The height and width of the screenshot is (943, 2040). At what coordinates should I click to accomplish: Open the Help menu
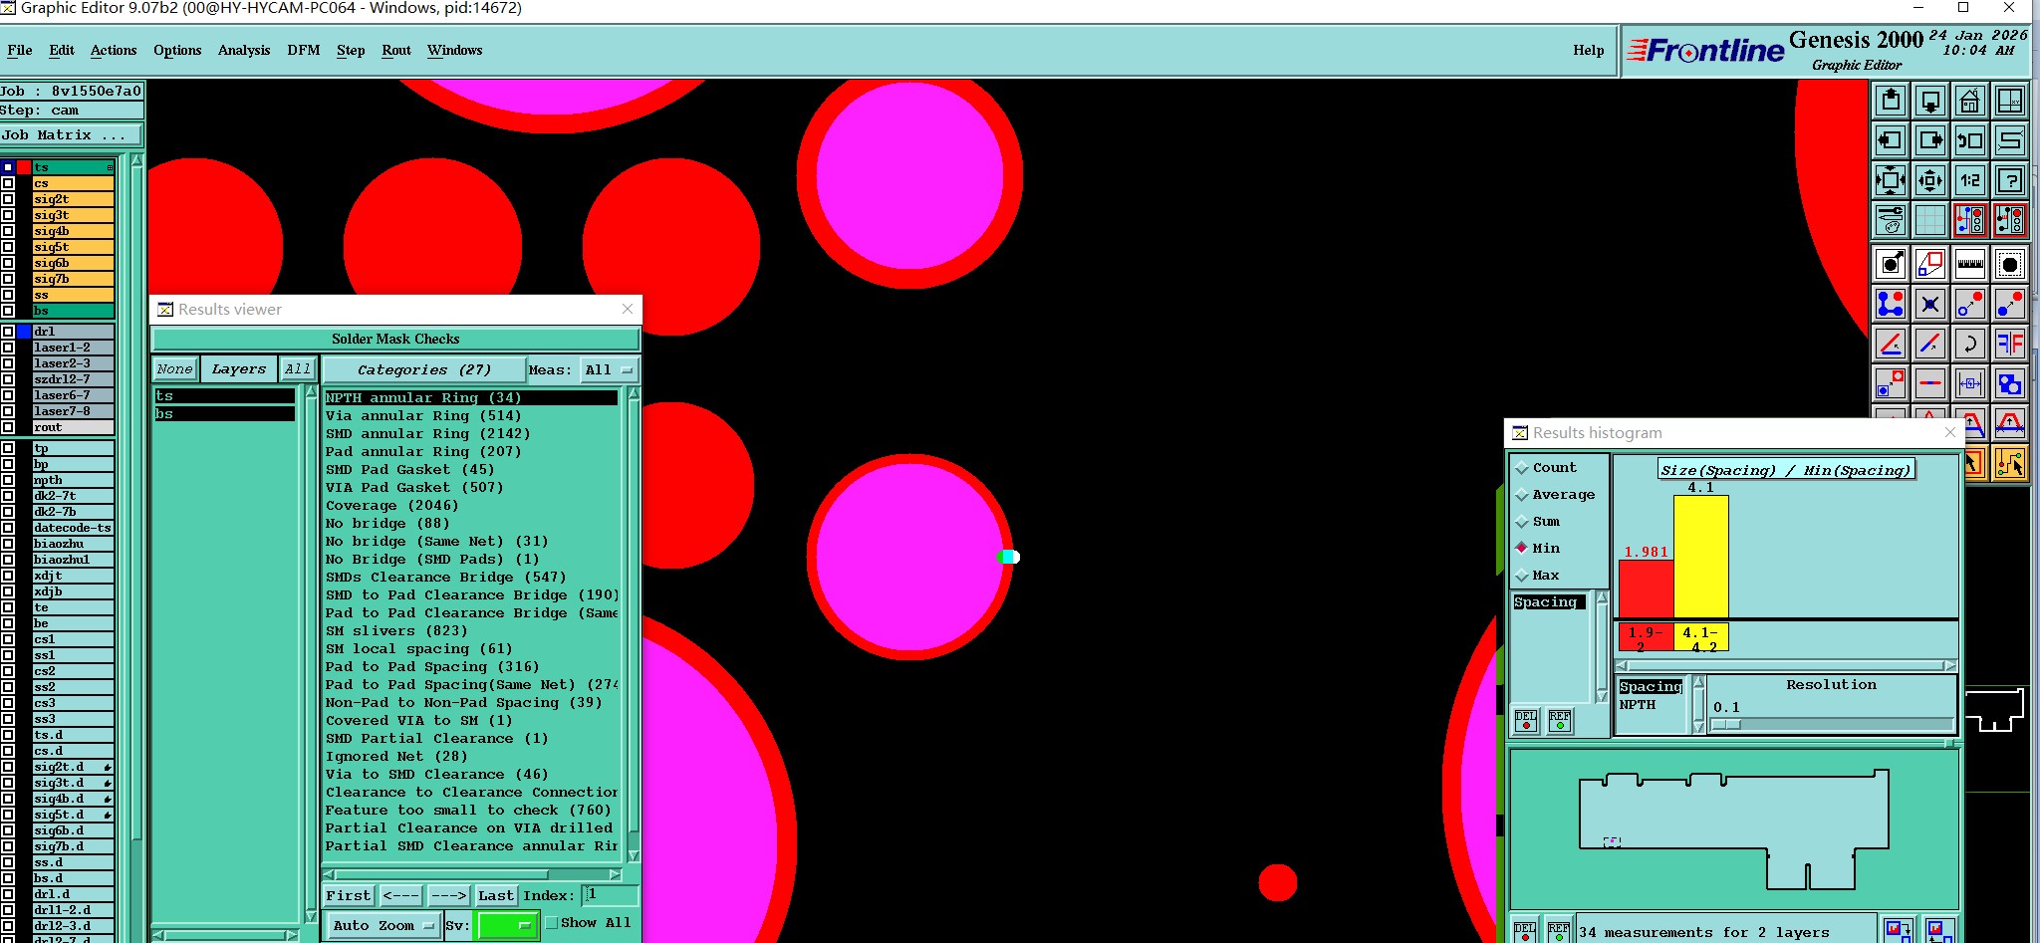click(x=1589, y=50)
